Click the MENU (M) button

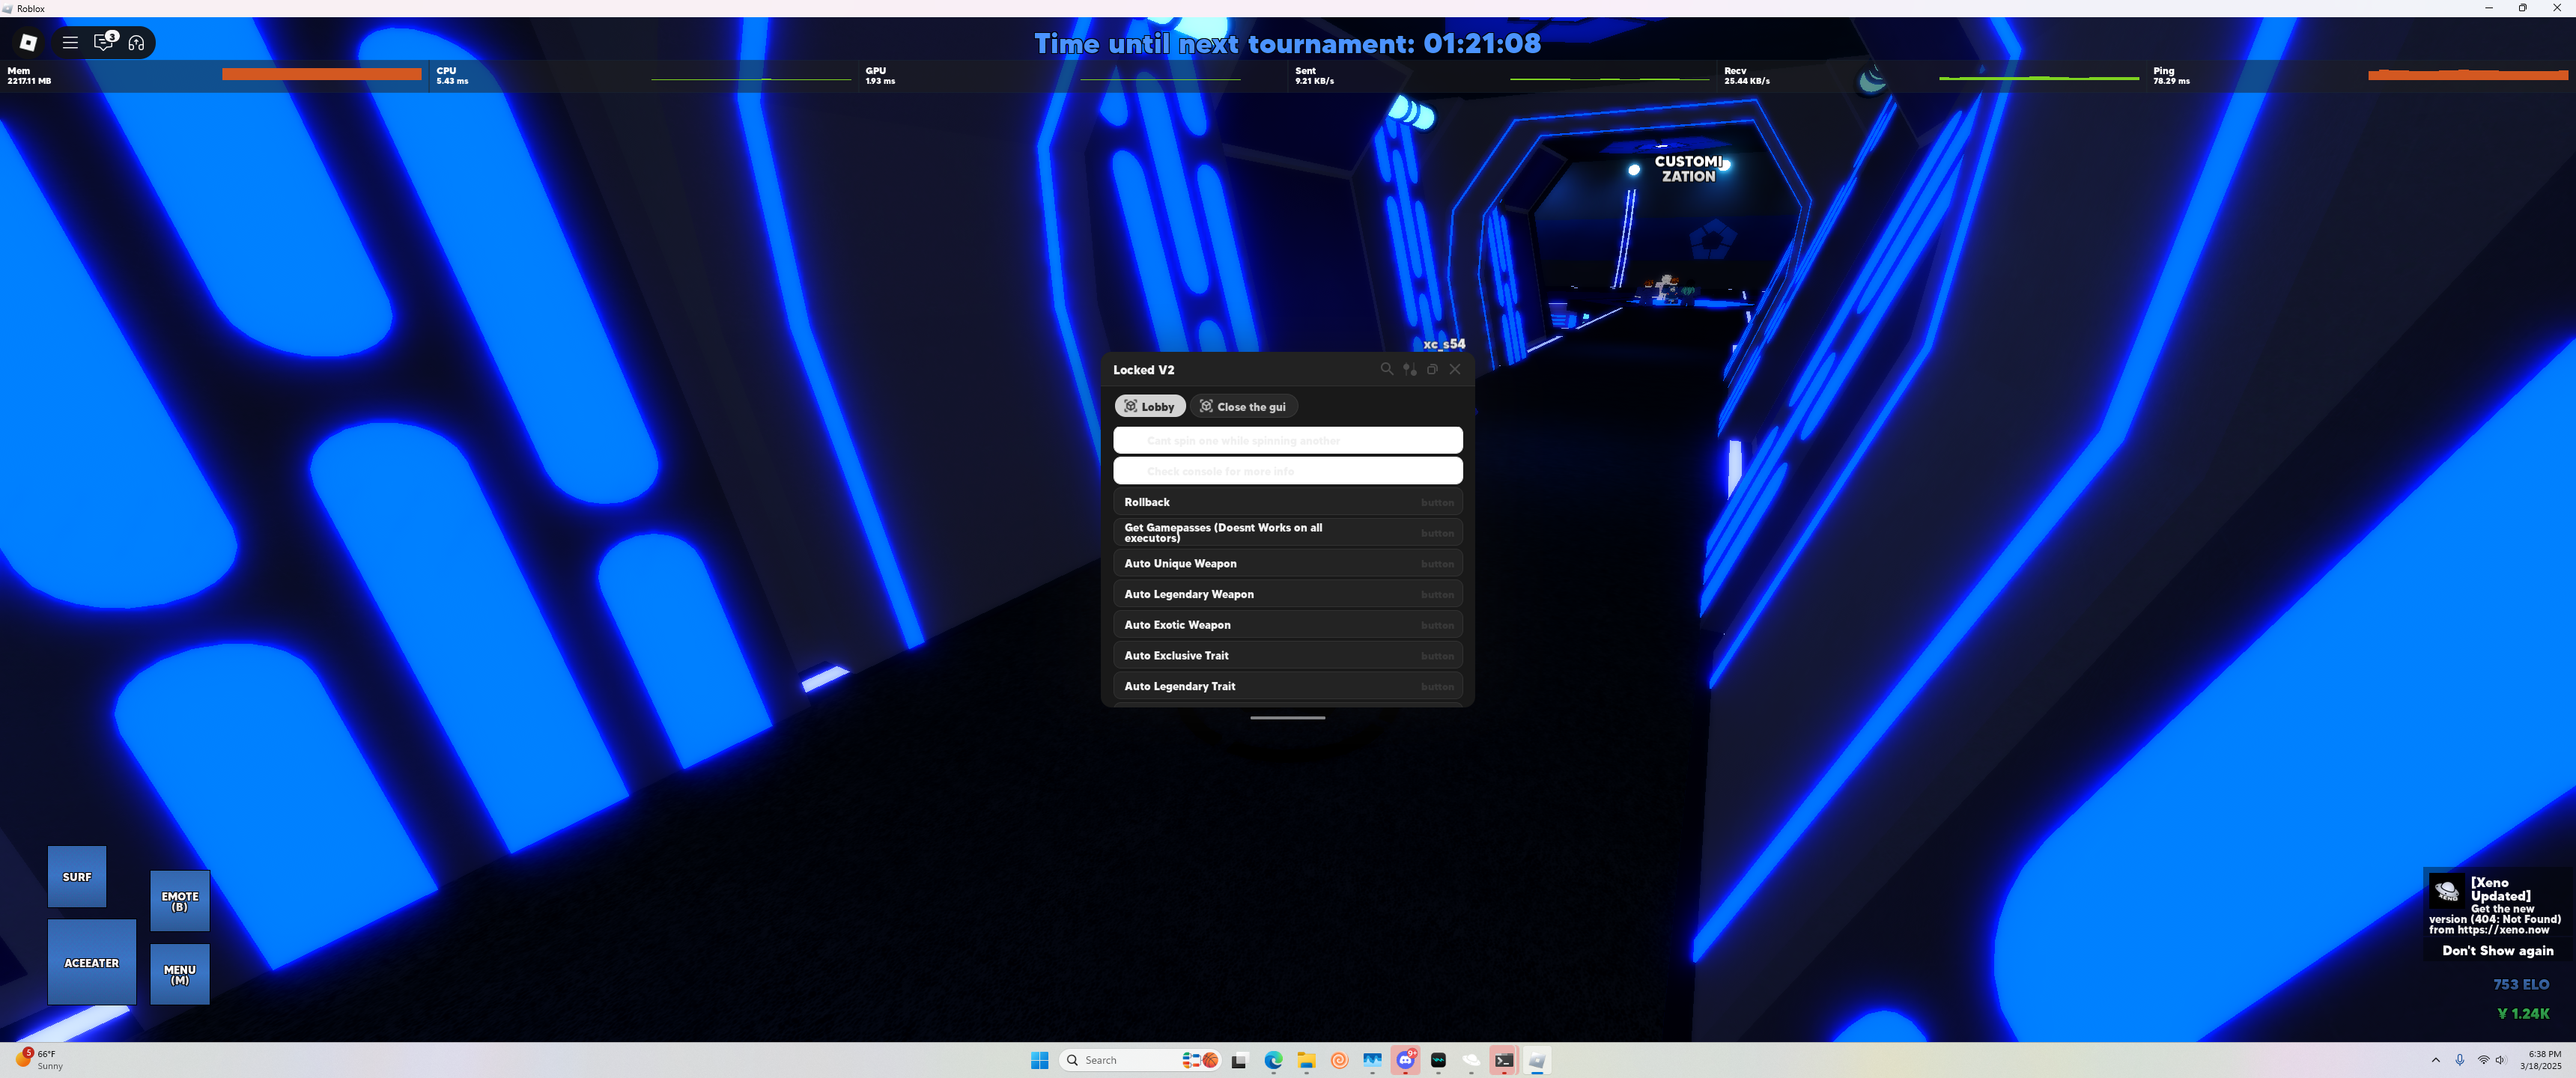(x=180, y=974)
